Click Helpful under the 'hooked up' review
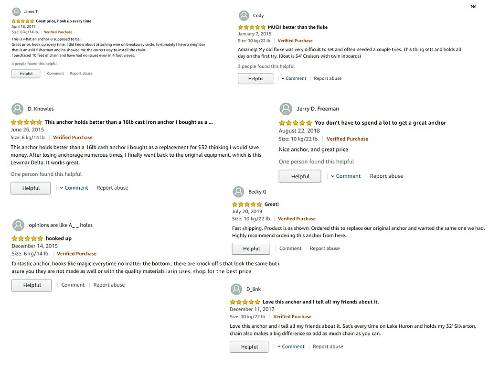 [32, 285]
